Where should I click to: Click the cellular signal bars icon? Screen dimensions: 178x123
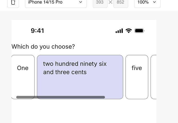[119, 31]
